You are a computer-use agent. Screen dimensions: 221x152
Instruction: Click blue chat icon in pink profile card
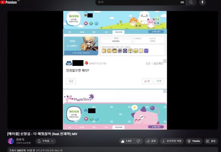coord(97,119)
